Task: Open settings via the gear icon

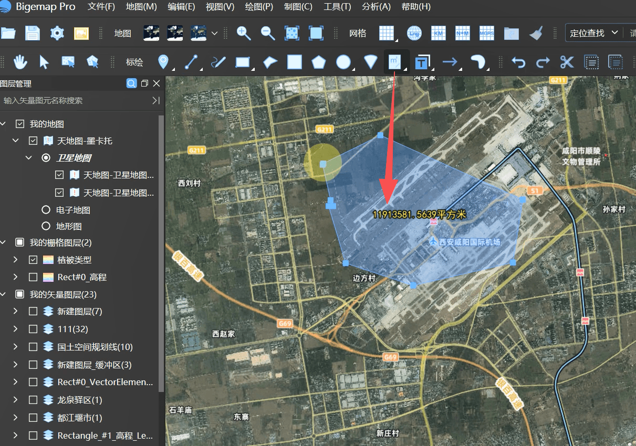Action: pyautogui.click(x=57, y=33)
